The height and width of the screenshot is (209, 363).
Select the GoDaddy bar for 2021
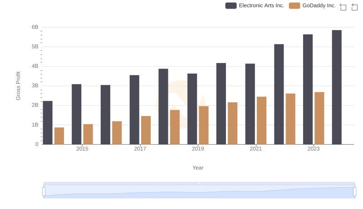262,121
